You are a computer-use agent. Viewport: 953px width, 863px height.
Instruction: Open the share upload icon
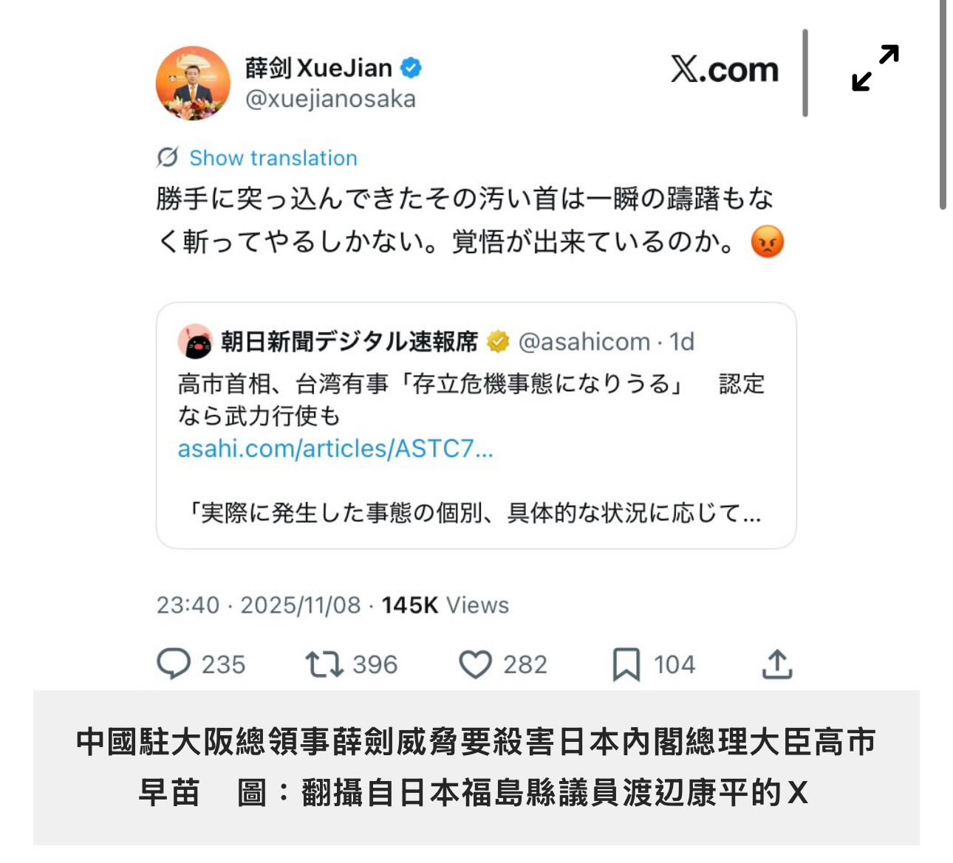click(x=777, y=664)
